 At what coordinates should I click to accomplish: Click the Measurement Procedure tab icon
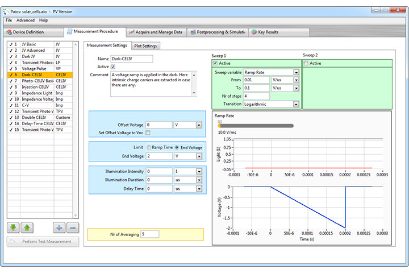point(69,32)
